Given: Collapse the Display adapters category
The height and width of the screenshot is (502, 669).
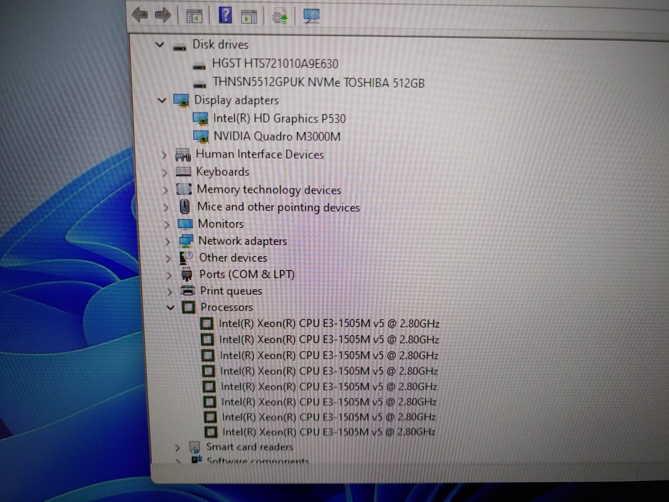Looking at the screenshot, I should [x=162, y=100].
